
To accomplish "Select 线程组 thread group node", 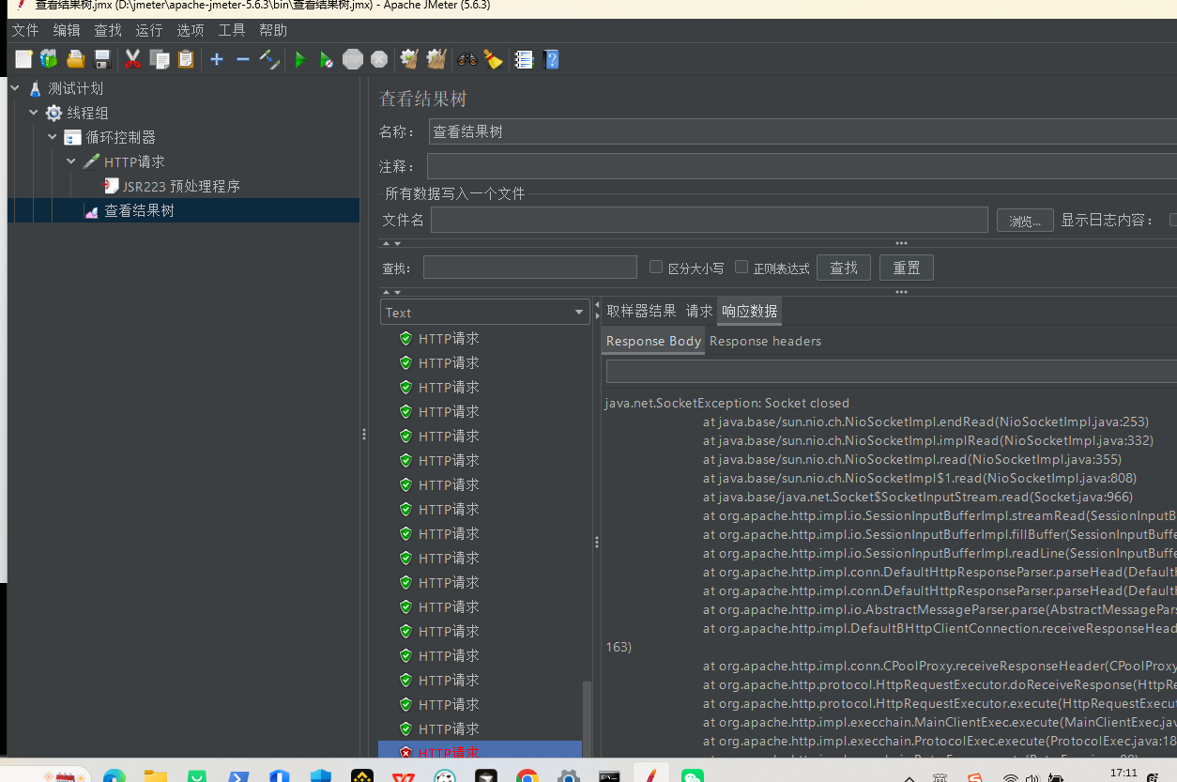I will (x=87, y=113).
